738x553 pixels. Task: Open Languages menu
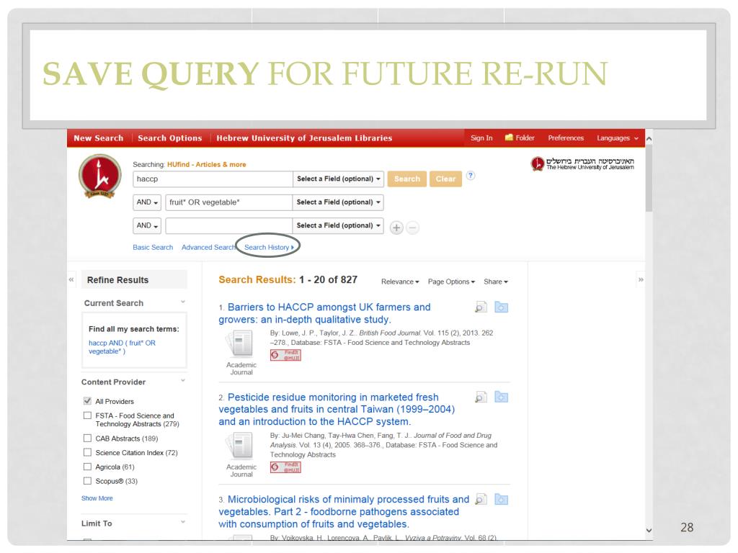(618, 138)
